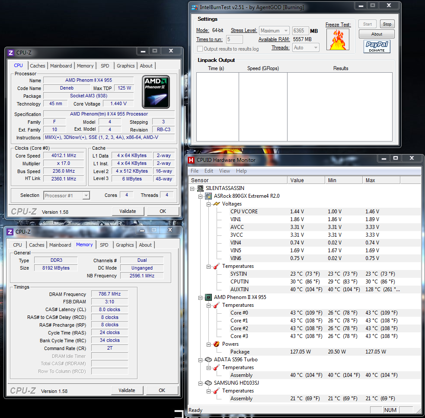Click the NB Frequency 2596.1 MHz value
The image size is (425, 418).
click(x=142, y=276)
